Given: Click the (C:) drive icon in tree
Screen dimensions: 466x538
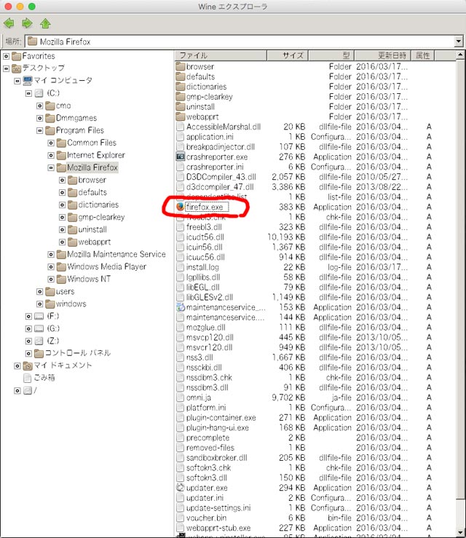Looking at the screenshot, I should (39, 93).
